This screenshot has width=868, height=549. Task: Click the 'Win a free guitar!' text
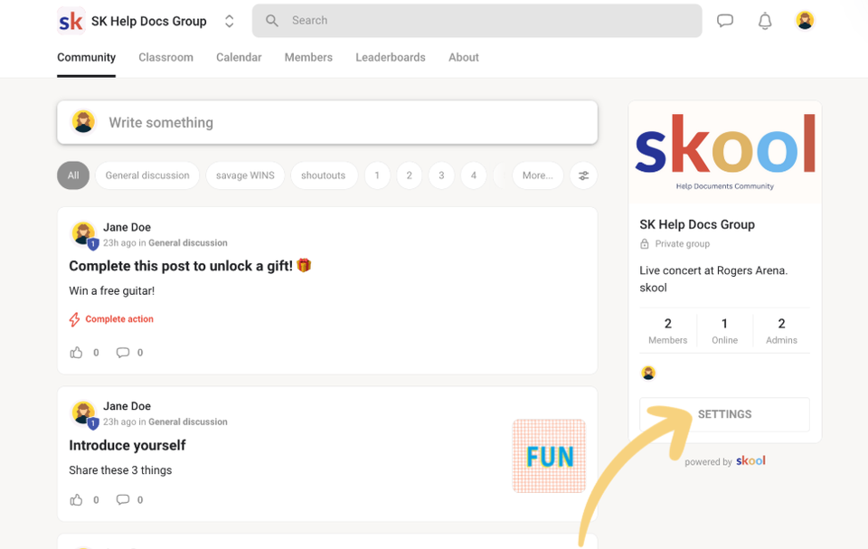tap(112, 291)
